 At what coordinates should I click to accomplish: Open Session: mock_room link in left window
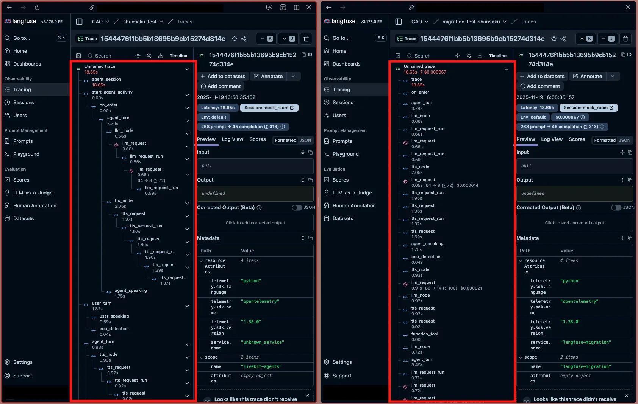(269, 108)
